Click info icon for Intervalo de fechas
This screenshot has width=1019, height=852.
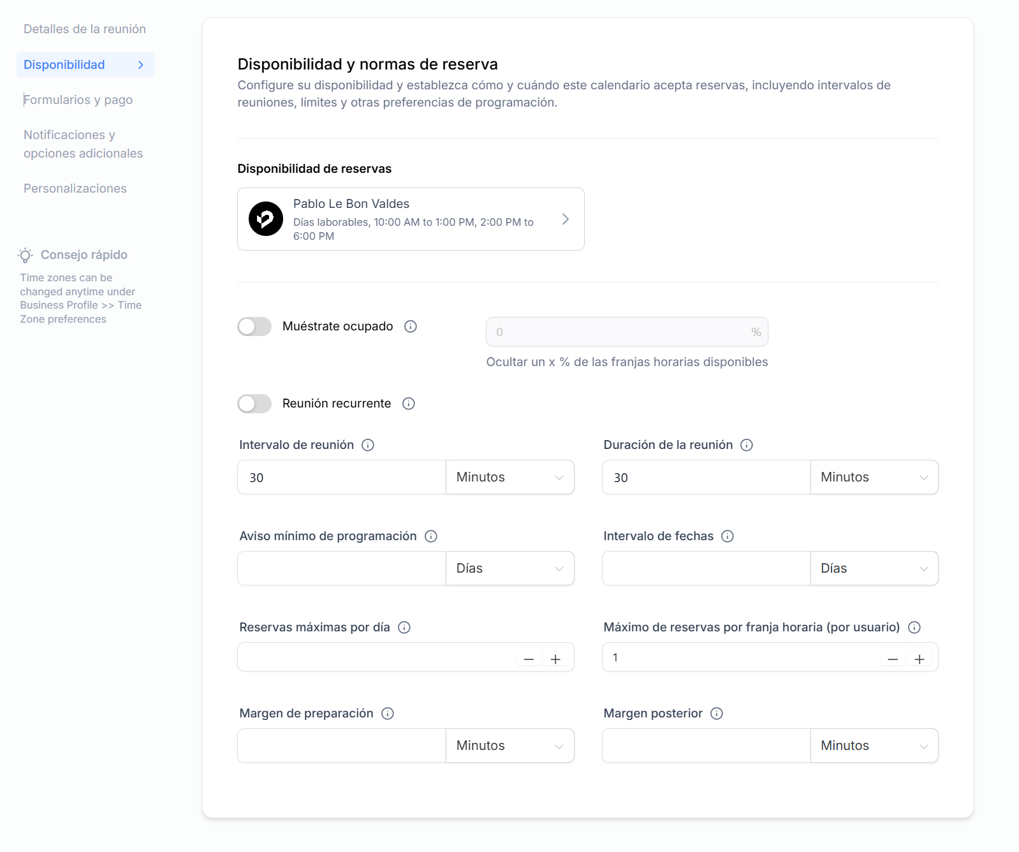[728, 536]
